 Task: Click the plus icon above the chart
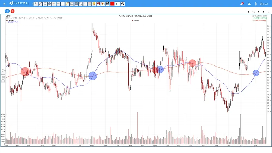coord(258,12)
